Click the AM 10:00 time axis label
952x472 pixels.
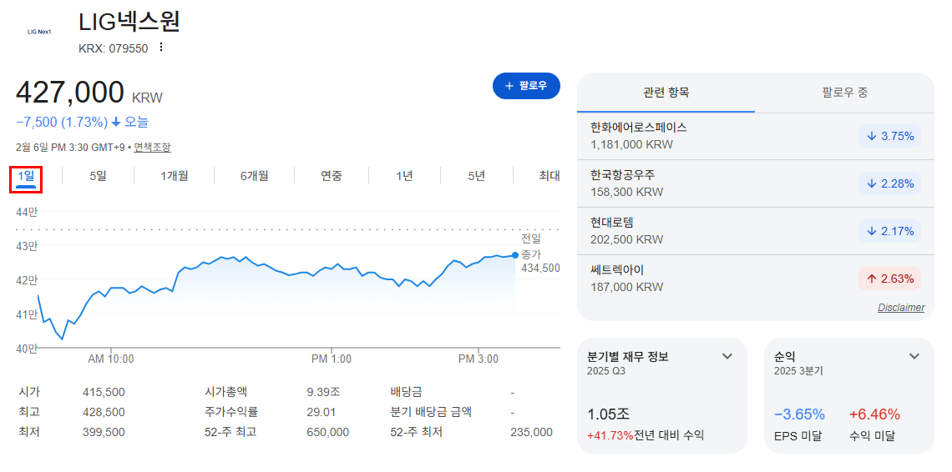click(x=111, y=359)
